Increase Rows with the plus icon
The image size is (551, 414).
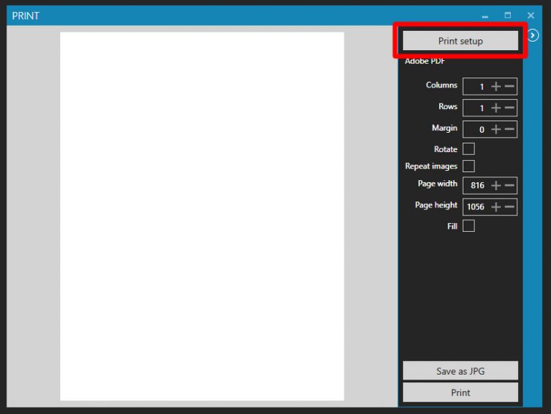click(496, 108)
